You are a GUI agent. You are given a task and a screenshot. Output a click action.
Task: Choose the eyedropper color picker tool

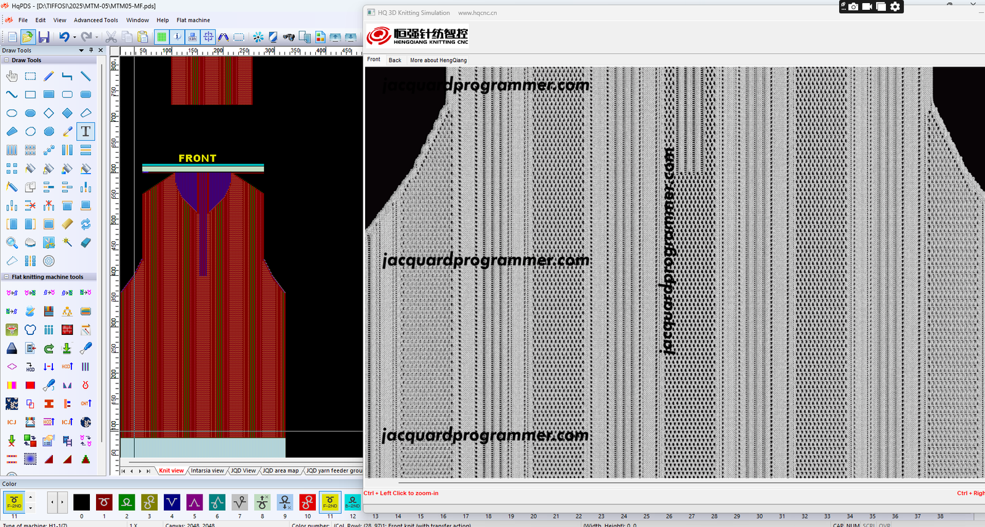click(x=67, y=132)
